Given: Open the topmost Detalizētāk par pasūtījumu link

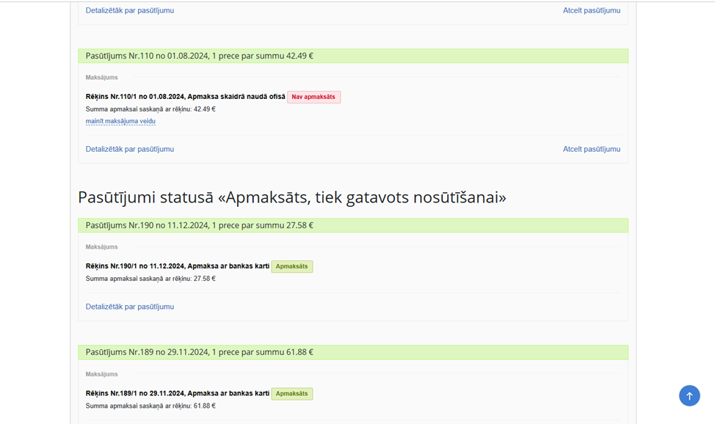Looking at the screenshot, I should pyautogui.click(x=129, y=10).
